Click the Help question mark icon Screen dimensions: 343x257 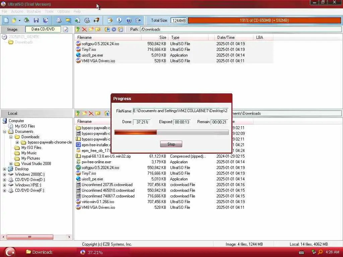[129, 20]
